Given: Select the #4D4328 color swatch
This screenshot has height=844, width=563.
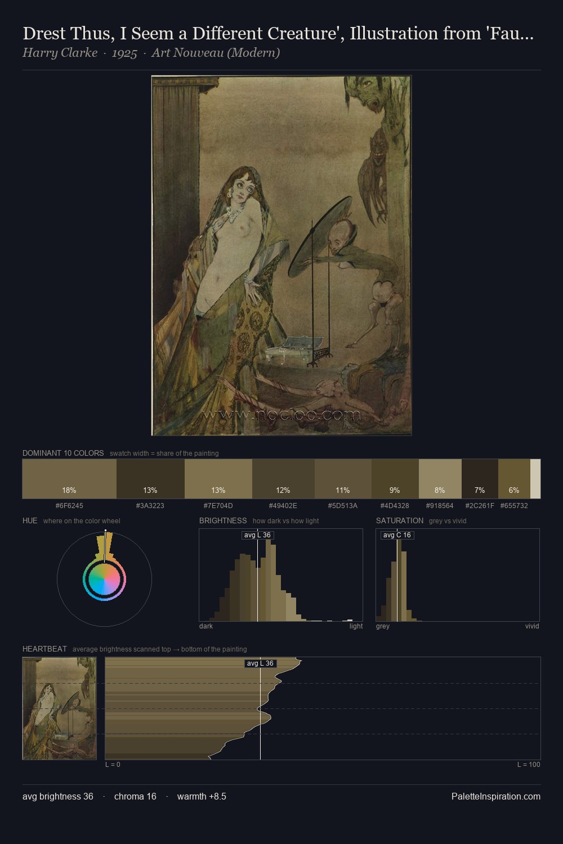Looking at the screenshot, I should pyautogui.click(x=395, y=479).
